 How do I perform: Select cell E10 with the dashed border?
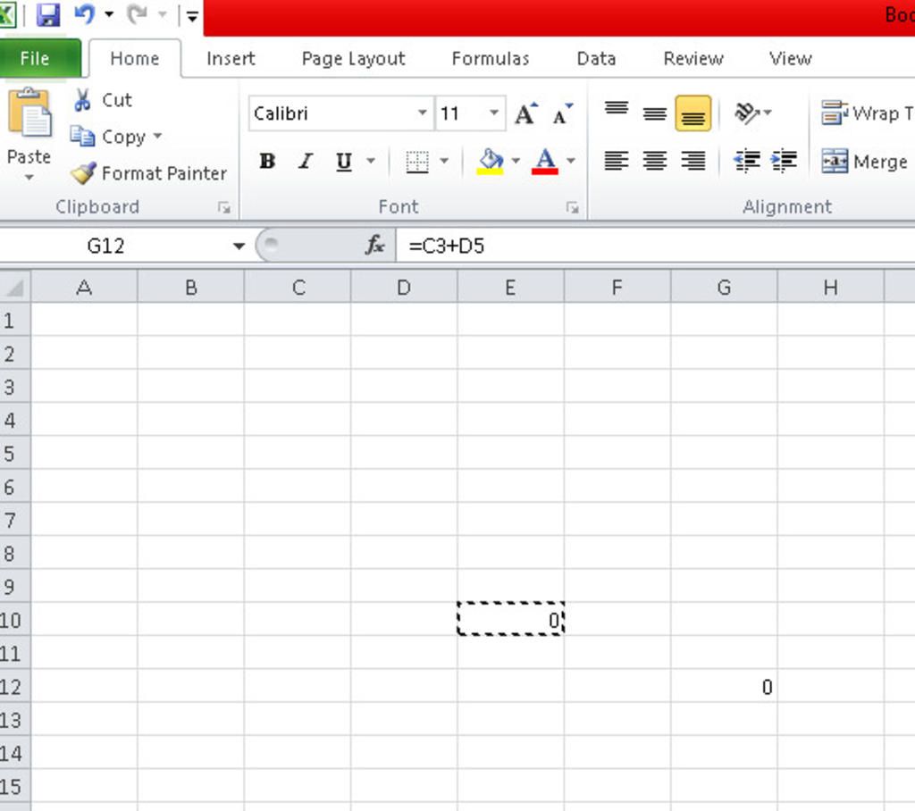coord(510,619)
